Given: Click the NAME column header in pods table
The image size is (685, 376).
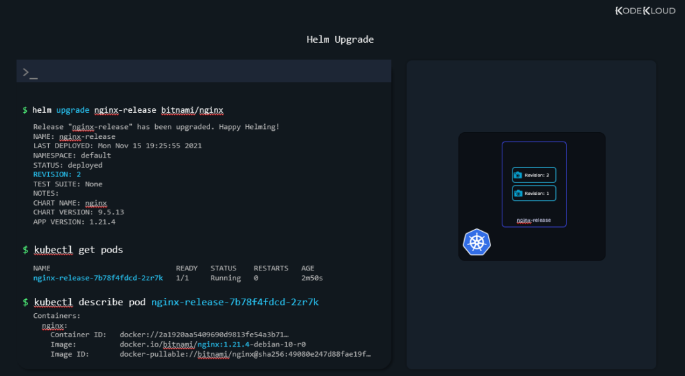Looking at the screenshot, I should [41, 268].
